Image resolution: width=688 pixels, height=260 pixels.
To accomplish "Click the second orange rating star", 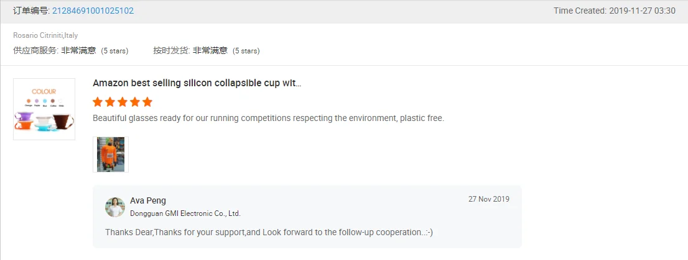I will point(110,102).
